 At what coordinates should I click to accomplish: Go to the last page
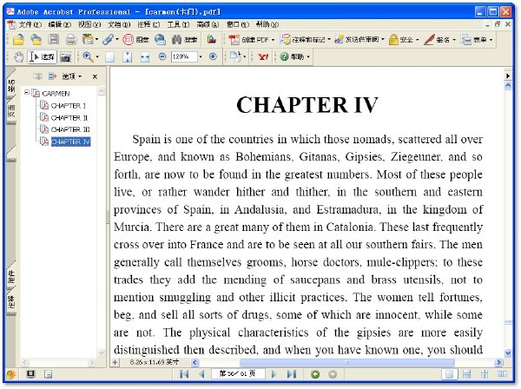(292, 374)
